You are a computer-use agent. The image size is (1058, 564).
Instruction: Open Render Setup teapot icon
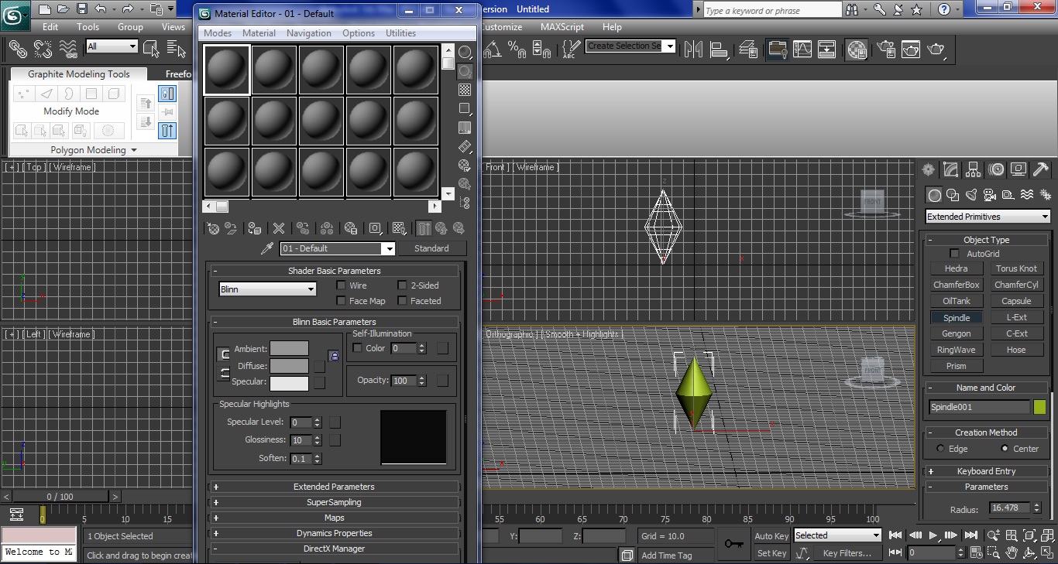pyautogui.click(x=886, y=50)
